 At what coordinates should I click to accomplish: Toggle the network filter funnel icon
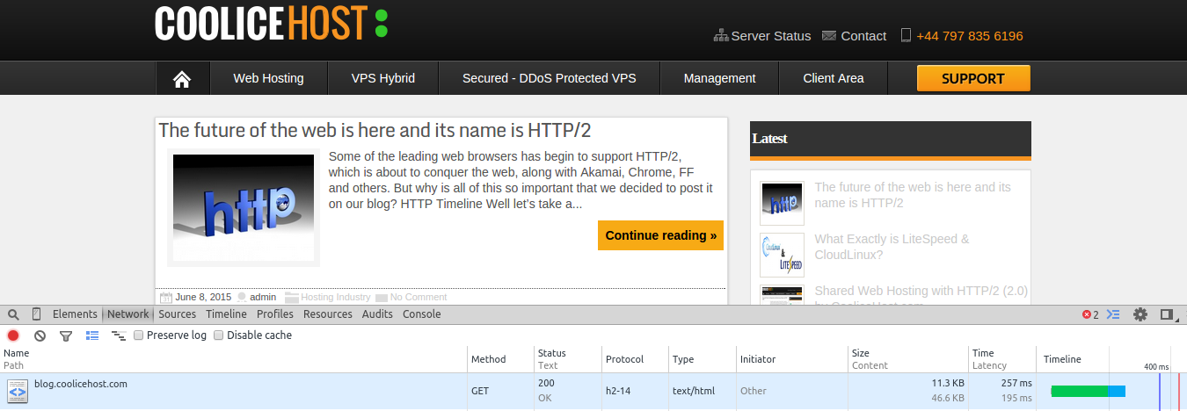point(65,335)
